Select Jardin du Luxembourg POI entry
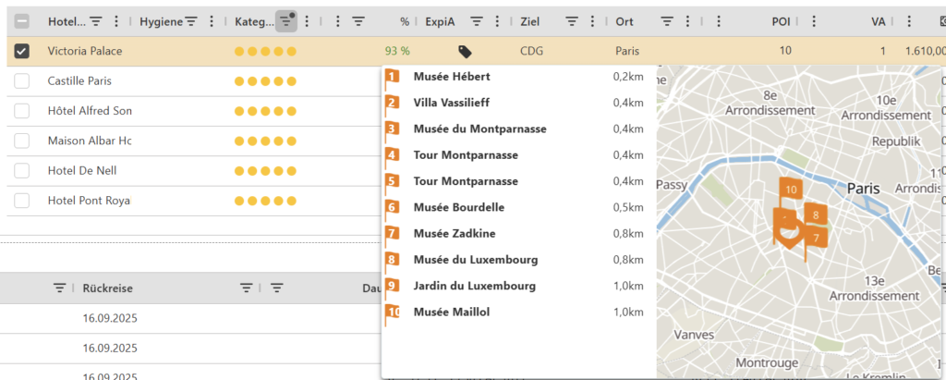Viewport: 946px width, 380px height. 474,287
